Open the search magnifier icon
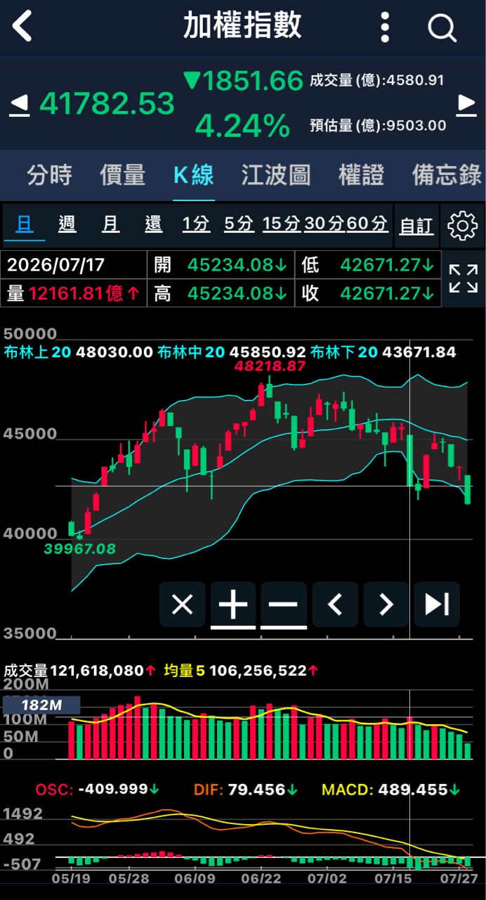 pos(442,28)
